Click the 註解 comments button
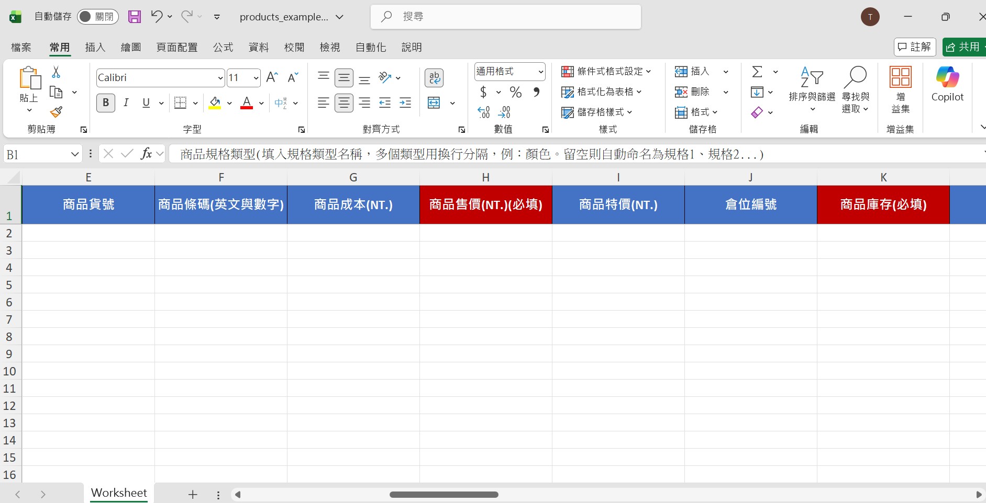The image size is (986, 503). point(915,47)
